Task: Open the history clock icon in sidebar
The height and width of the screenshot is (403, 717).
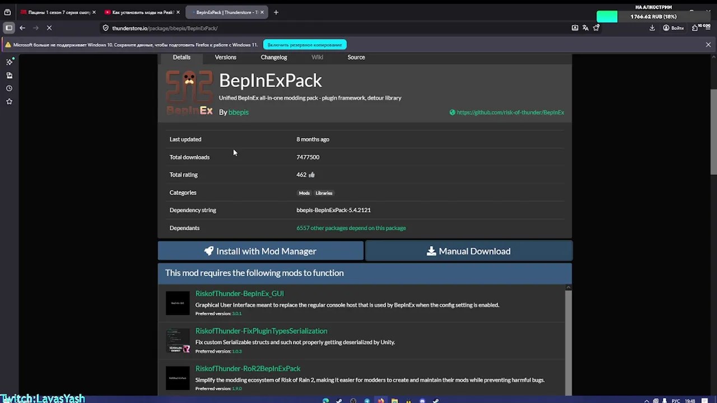Action: coord(9,88)
